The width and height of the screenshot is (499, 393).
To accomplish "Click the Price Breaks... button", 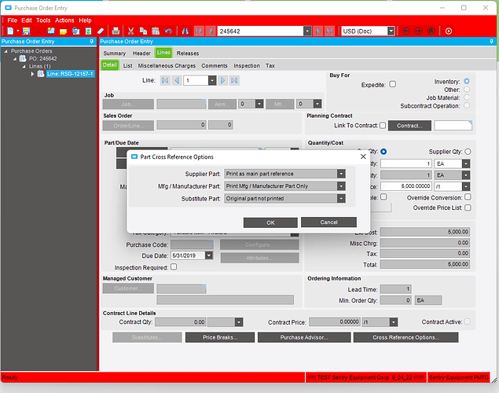I will pyautogui.click(x=220, y=337).
